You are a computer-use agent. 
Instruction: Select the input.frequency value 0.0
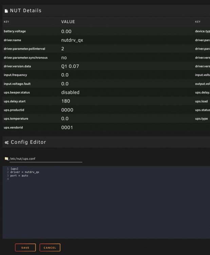(x=65, y=75)
